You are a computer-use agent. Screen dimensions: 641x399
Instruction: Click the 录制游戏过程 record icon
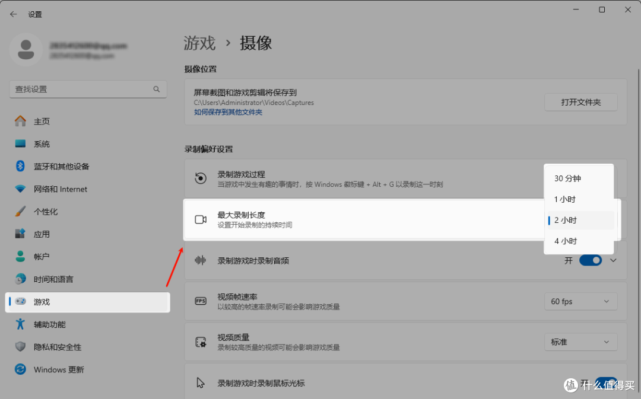point(201,178)
